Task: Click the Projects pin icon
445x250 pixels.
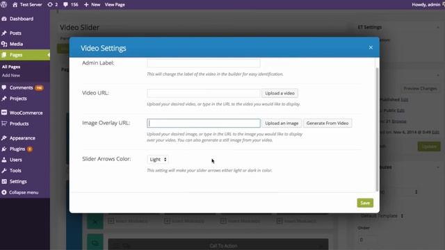Action: tap(4, 99)
